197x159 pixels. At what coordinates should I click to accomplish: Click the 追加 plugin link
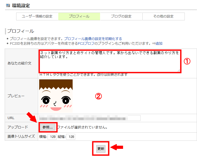(159, 43)
